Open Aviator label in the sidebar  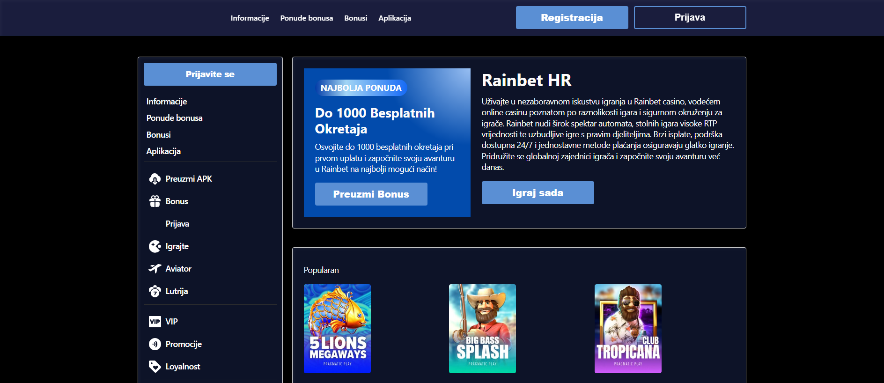point(178,269)
